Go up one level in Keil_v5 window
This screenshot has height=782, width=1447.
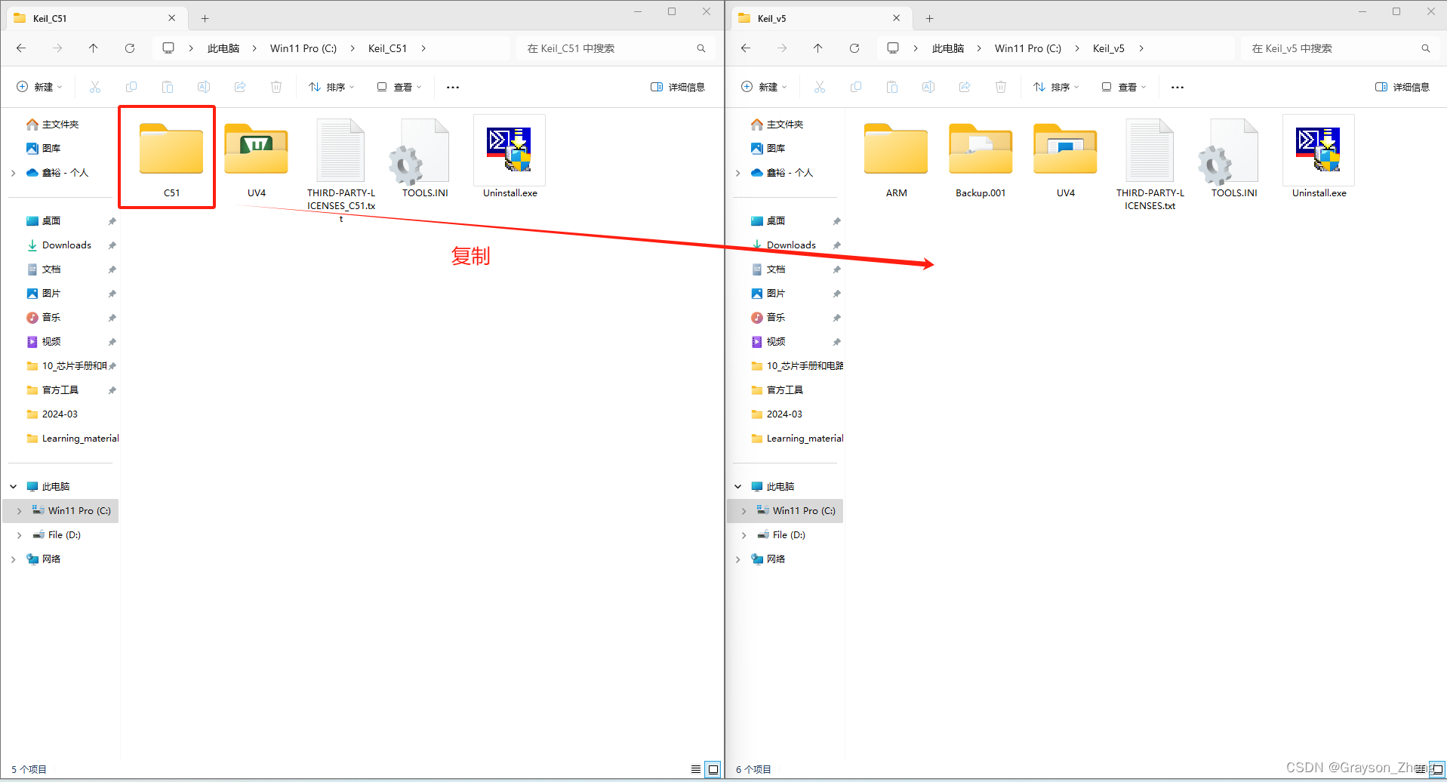click(818, 48)
